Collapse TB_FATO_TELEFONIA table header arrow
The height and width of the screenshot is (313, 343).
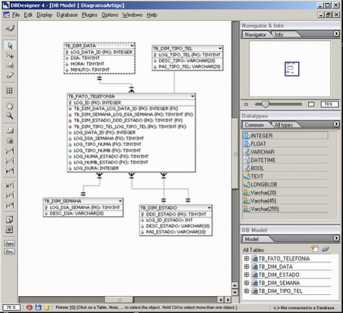192,96
